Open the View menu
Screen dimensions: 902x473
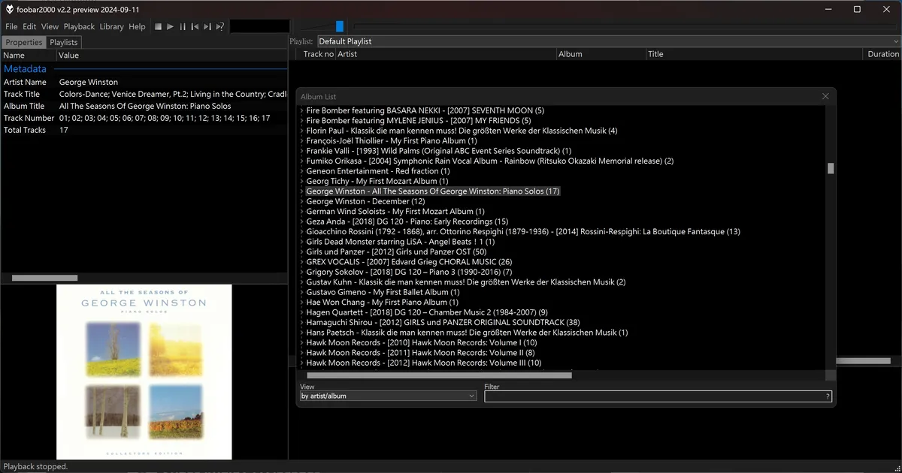pos(50,26)
